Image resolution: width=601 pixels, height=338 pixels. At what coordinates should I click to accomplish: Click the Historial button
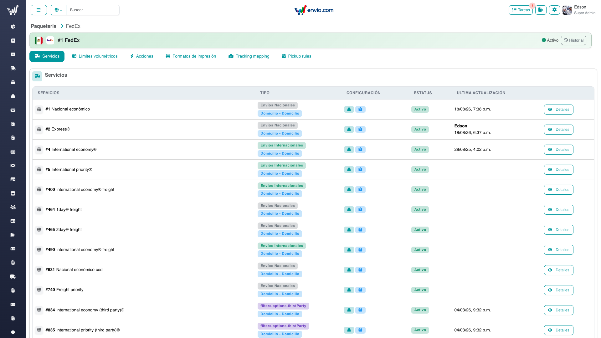(x=573, y=40)
